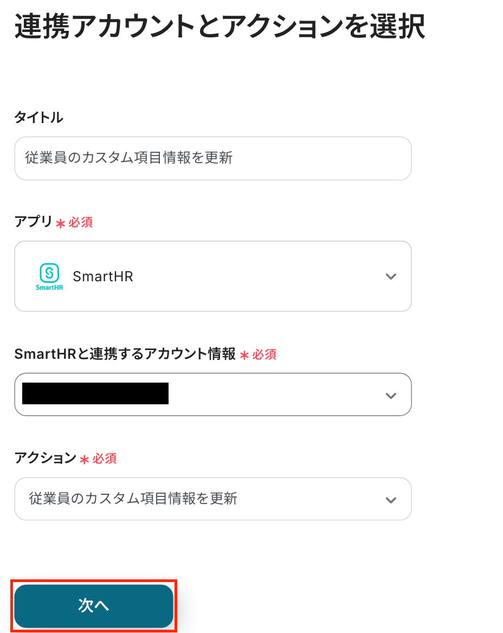Expand the アプリ dropdown chevron arrow
The width and height of the screenshot is (503, 633).
391,277
